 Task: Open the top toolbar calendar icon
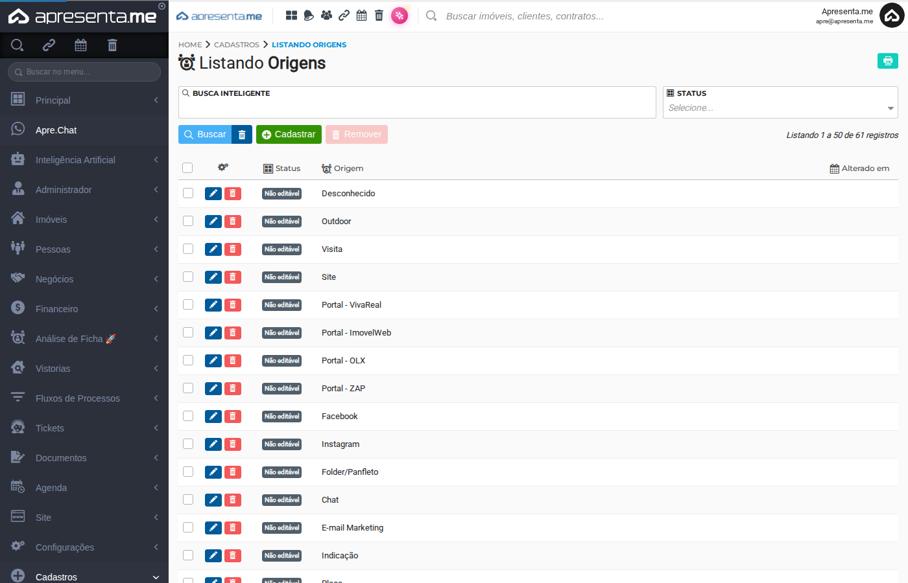[362, 16]
